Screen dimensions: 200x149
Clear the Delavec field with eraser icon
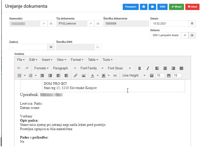tap(185, 35)
